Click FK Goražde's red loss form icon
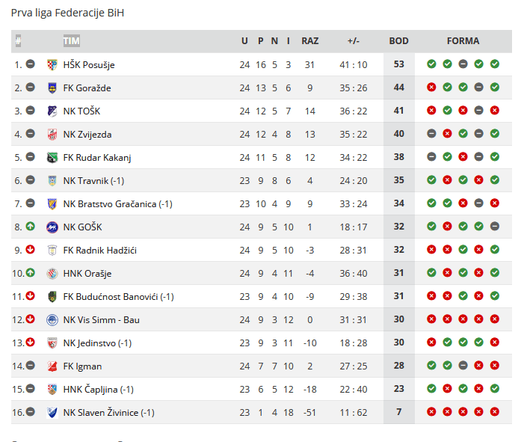The height and width of the screenshot is (442, 527). [x=431, y=87]
